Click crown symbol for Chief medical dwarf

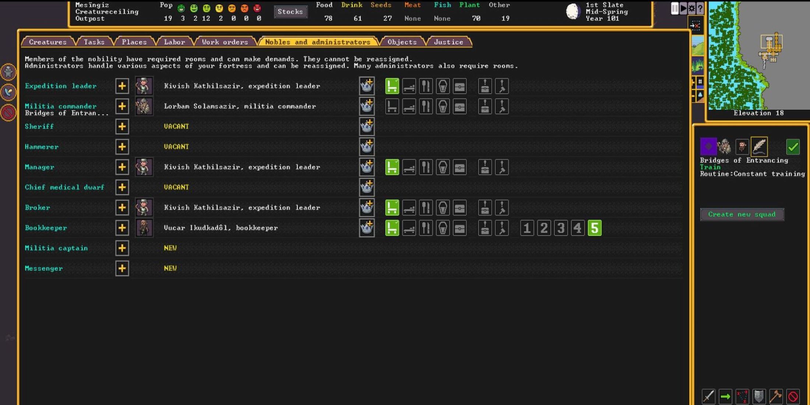pos(367,187)
